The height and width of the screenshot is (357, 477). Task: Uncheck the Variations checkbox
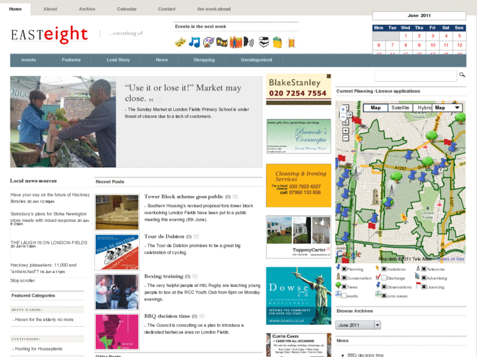pyautogui.click(x=384, y=269)
